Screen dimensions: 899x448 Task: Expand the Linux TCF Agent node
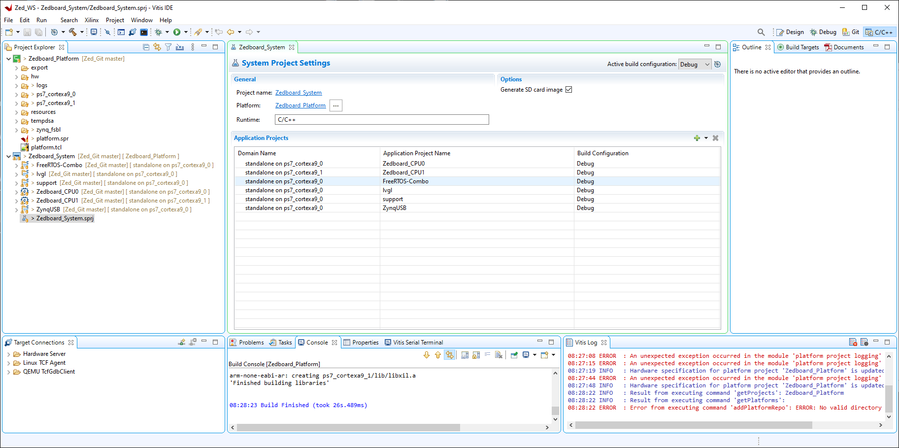click(x=8, y=363)
